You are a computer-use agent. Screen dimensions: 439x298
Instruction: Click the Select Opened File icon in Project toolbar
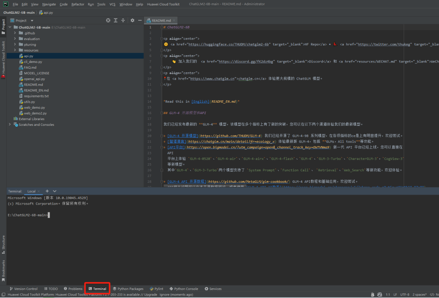[107, 20]
